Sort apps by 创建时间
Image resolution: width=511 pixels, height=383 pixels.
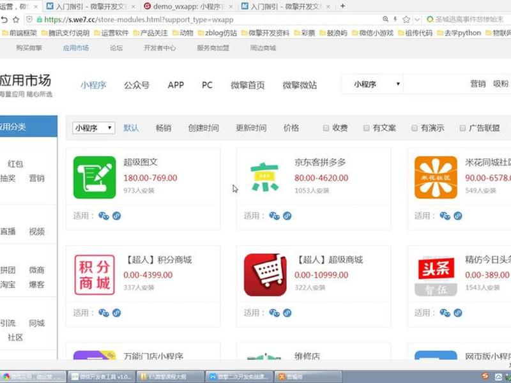click(x=204, y=128)
